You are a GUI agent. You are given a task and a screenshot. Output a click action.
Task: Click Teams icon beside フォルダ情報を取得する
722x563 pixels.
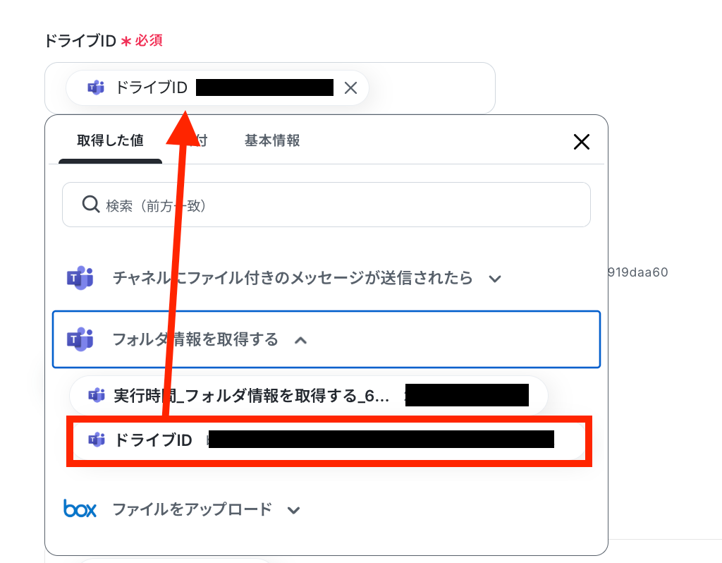point(80,339)
